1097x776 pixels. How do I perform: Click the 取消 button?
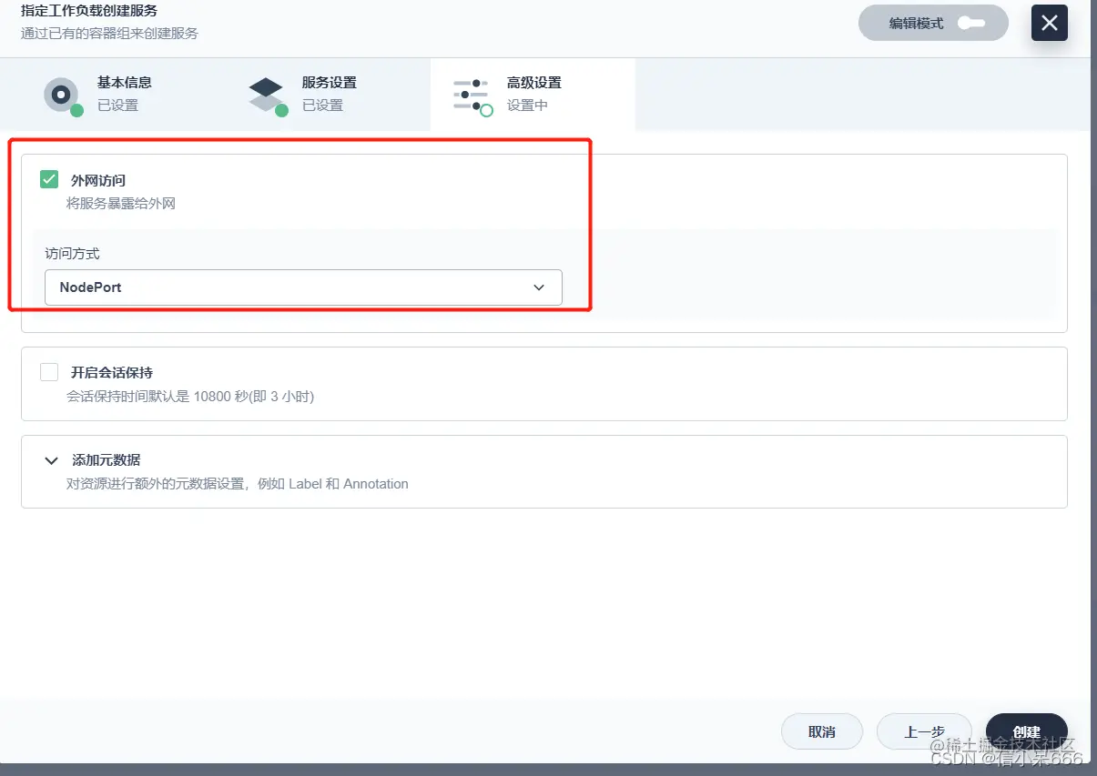tap(822, 731)
